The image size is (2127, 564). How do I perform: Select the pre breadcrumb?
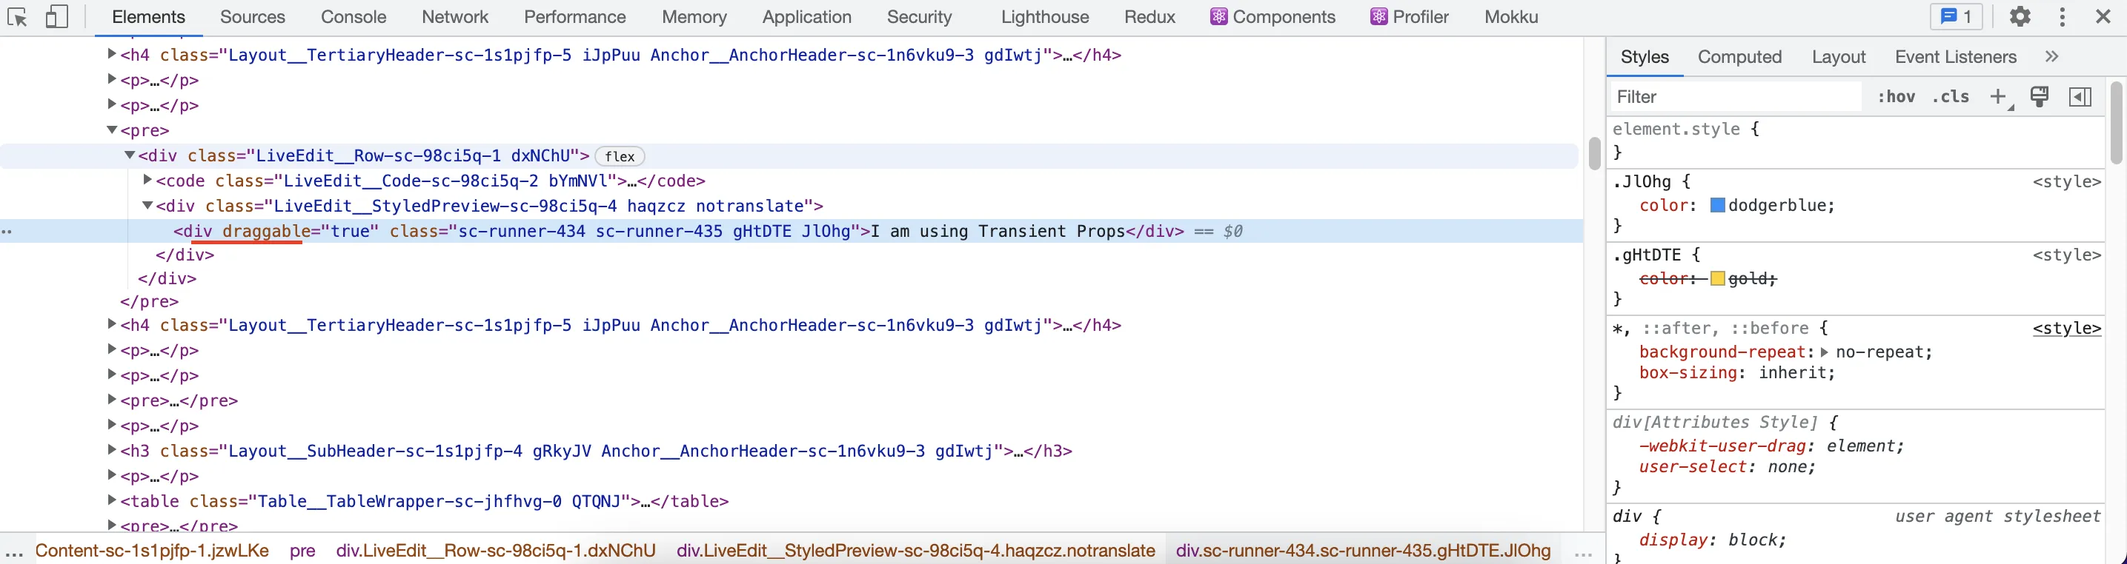point(303,551)
